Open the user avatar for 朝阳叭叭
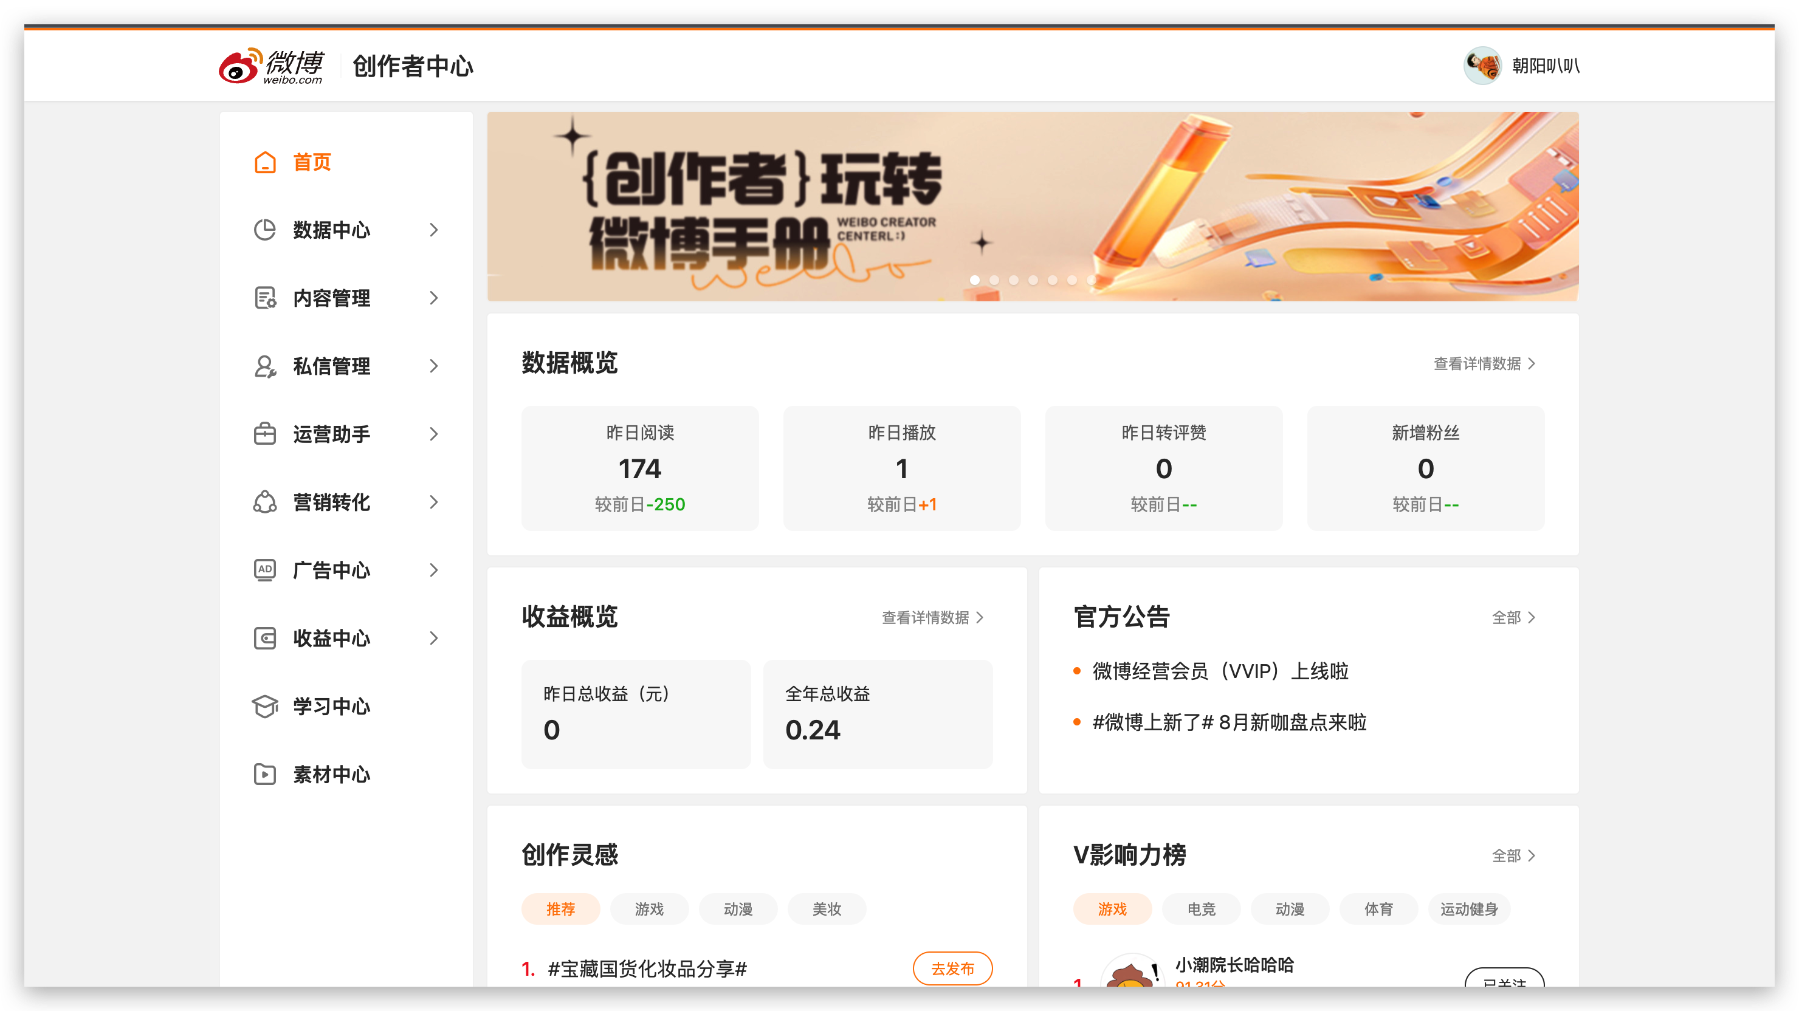The width and height of the screenshot is (1799, 1011). [x=1482, y=66]
